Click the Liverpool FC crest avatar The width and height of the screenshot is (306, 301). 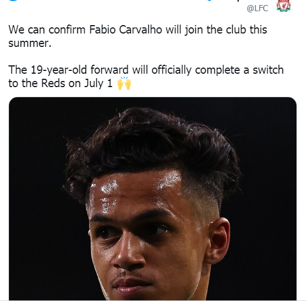pyautogui.click(x=284, y=6)
